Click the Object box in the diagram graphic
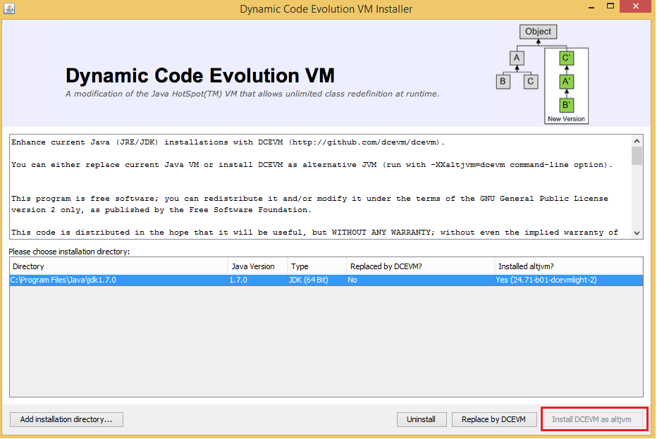The height and width of the screenshot is (439, 657). coord(537,31)
